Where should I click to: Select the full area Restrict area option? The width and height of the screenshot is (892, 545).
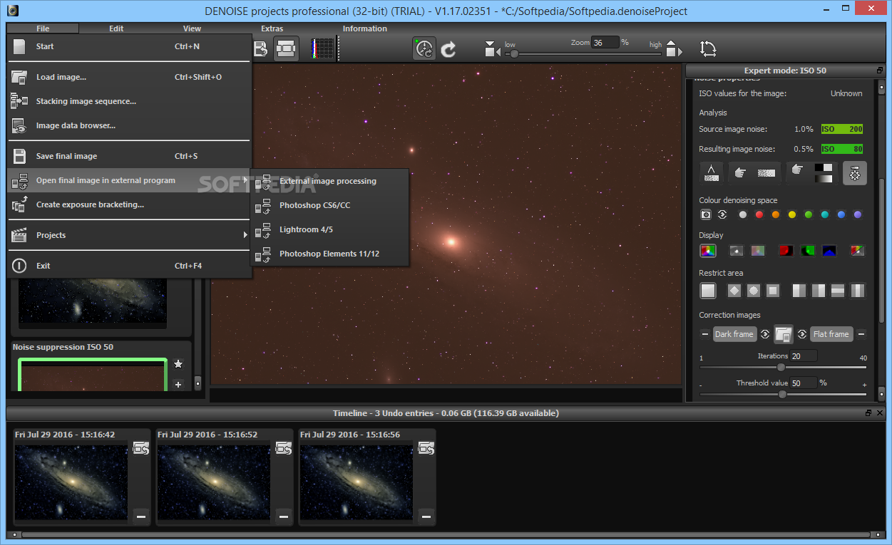tap(707, 290)
